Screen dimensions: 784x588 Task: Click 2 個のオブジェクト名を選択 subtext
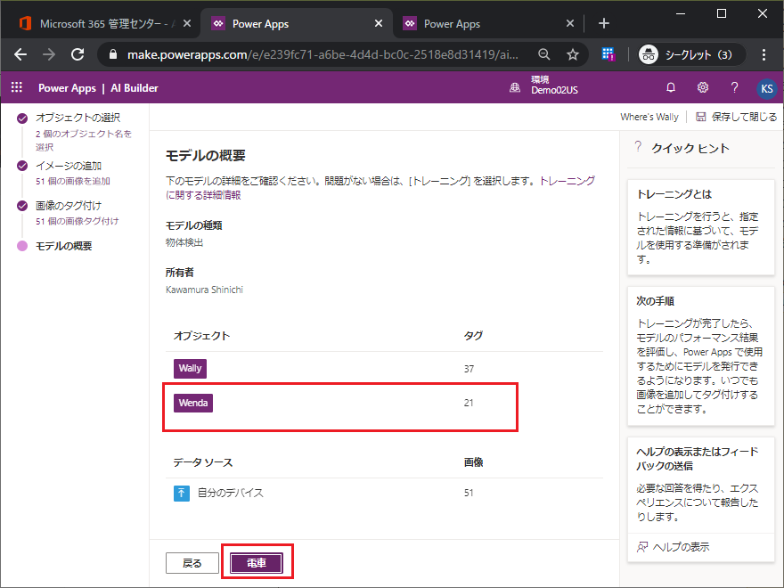click(84, 141)
